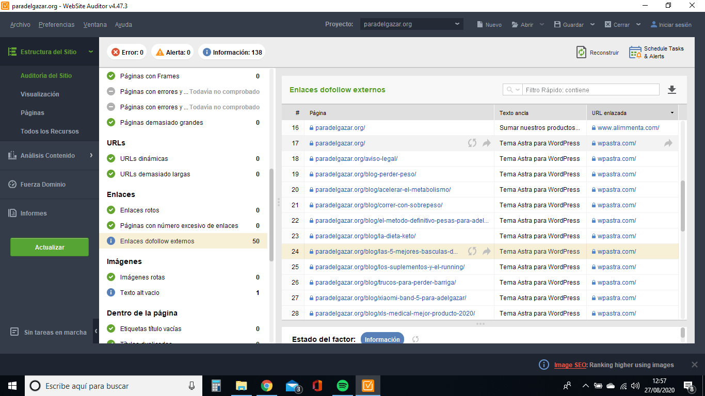Open the Fuerza Dominio section

[x=50, y=184]
